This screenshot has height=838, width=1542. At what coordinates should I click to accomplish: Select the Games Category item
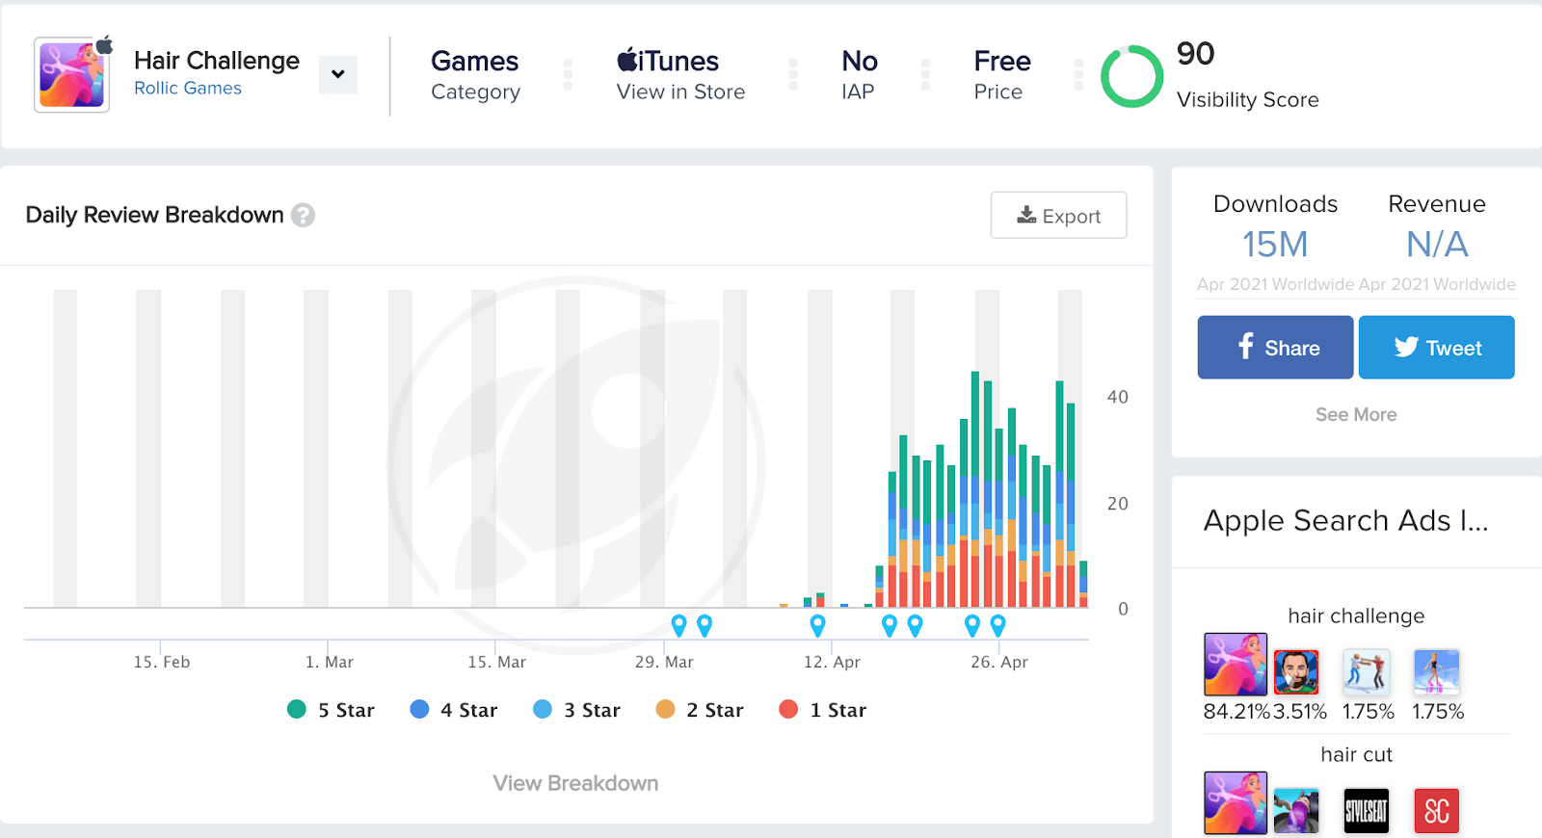point(475,75)
